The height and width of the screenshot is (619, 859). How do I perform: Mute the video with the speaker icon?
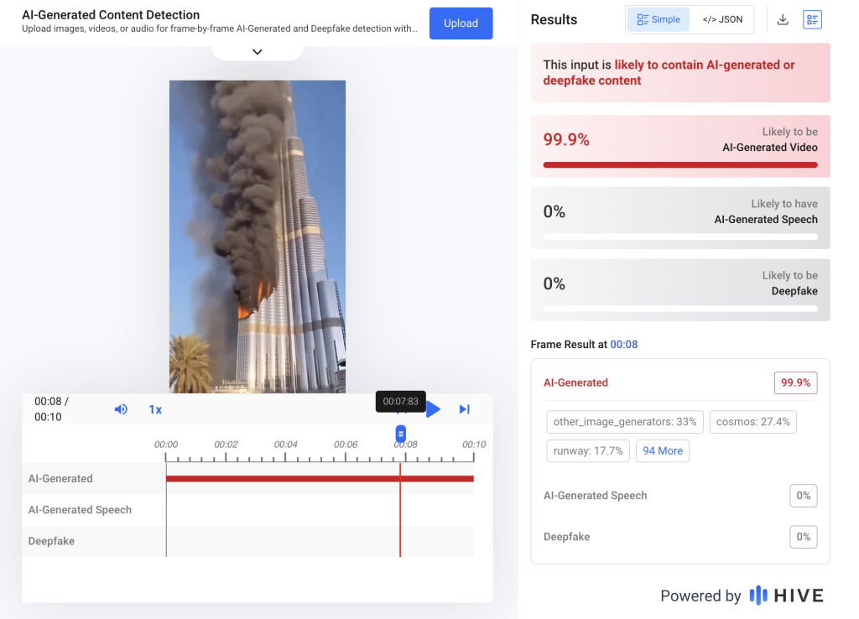click(121, 409)
